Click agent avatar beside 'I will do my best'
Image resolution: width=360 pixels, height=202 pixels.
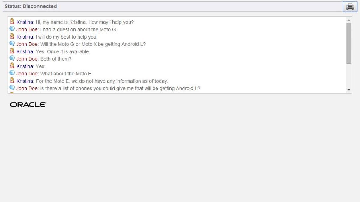pos(12,36)
